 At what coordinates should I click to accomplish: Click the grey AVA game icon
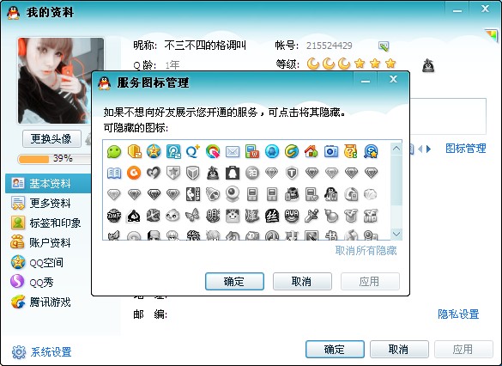point(292,216)
